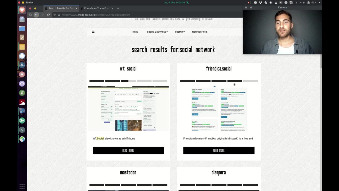Open the tracking protection shield icon
Image resolution: width=339 pixels, height=191 pixels.
(55, 15)
